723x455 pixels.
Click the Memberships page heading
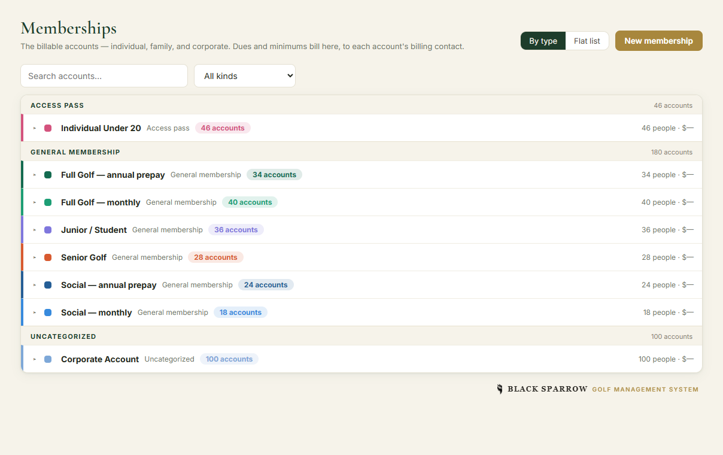point(69,28)
